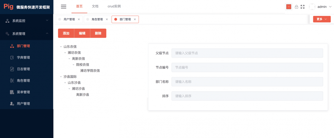Focus the 排序 input field
The image size is (334, 138).
tap(247, 96)
